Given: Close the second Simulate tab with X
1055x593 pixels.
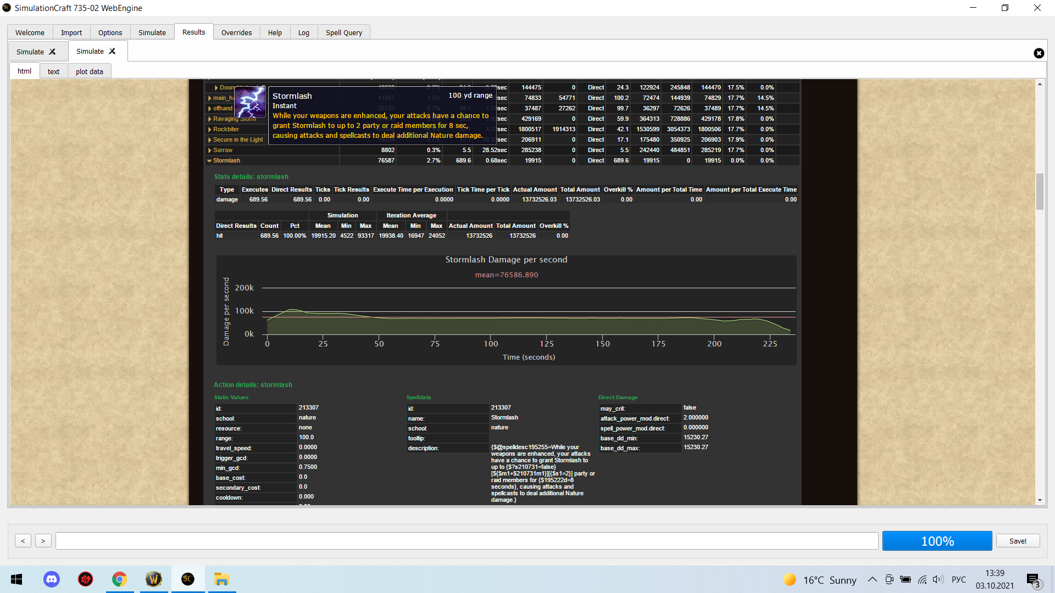Looking at the screenshot, I should click(x=112, y=51).
